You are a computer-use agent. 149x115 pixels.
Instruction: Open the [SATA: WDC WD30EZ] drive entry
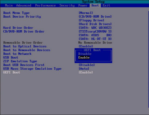pyautogui.click(x=95, y=28)
